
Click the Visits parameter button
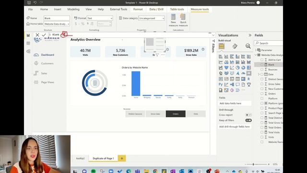click(x=196, y=114)
